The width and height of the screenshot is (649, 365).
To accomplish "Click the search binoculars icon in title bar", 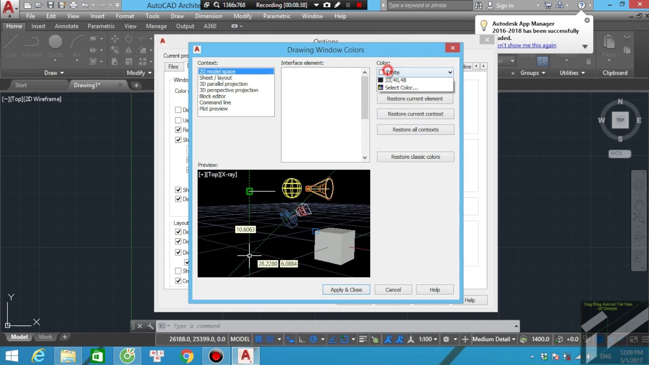I will click(x=478, y=6).
